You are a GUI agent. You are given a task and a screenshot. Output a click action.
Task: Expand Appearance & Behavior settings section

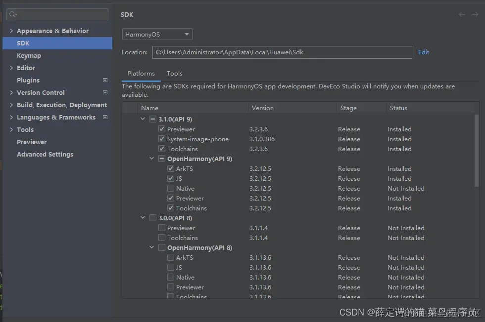click(x=11, y=31)
